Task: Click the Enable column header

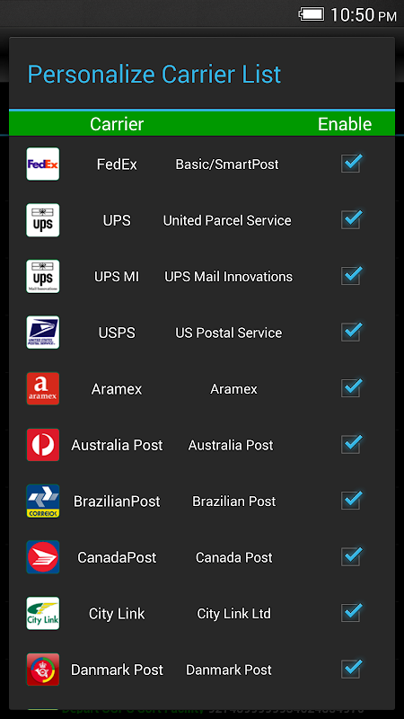Action: 345,124
